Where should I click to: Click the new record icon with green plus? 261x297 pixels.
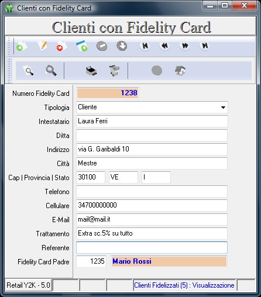[21, 46]
